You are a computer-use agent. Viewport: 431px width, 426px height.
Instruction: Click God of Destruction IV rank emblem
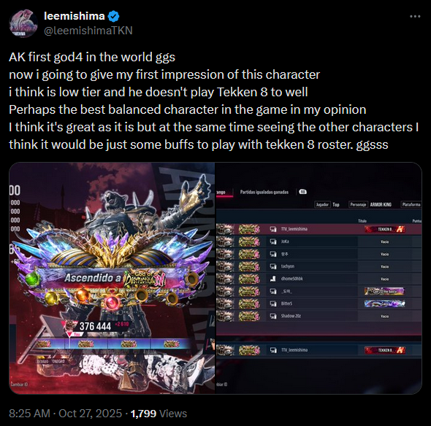145,279
